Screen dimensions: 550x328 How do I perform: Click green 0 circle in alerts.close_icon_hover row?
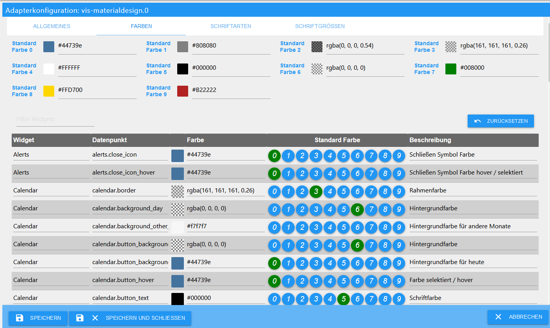pyautogui.click(x=274, y=174)
